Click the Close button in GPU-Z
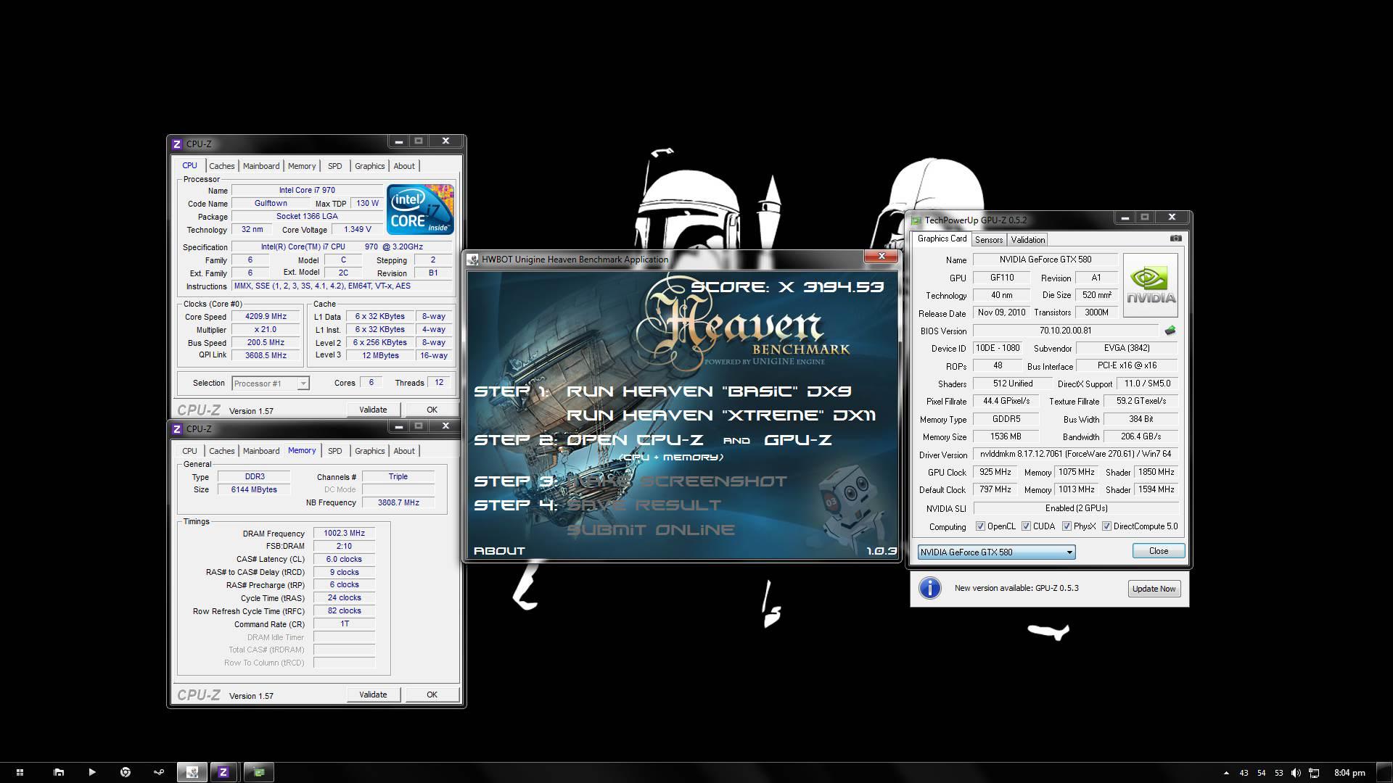Viewport: 1393px width, 783px height. (1159, 551)
